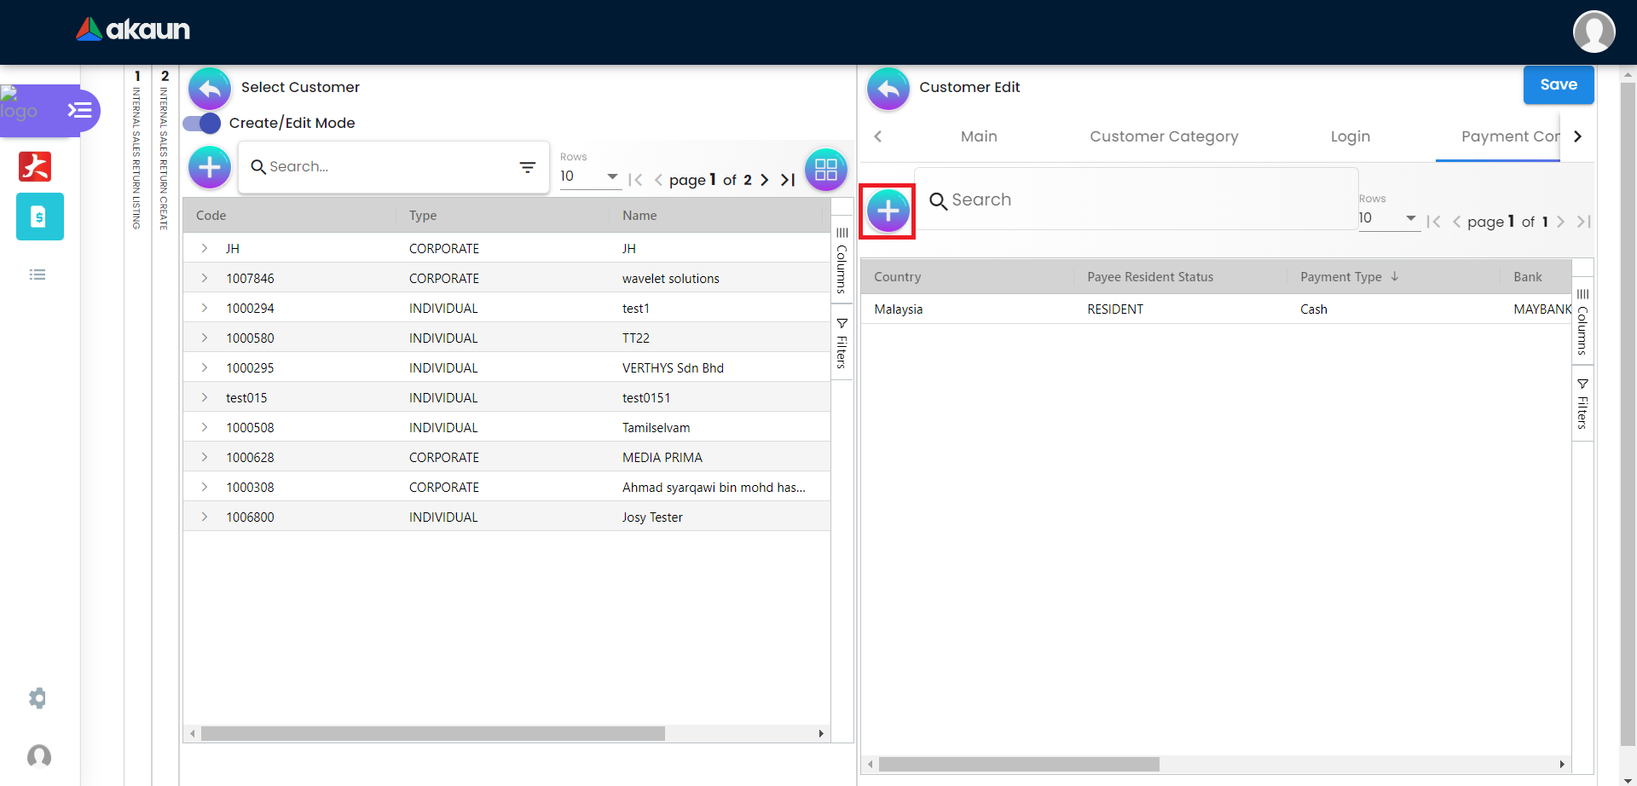
Task: Open the search filter options icon
Action: (x=528, y=167)
